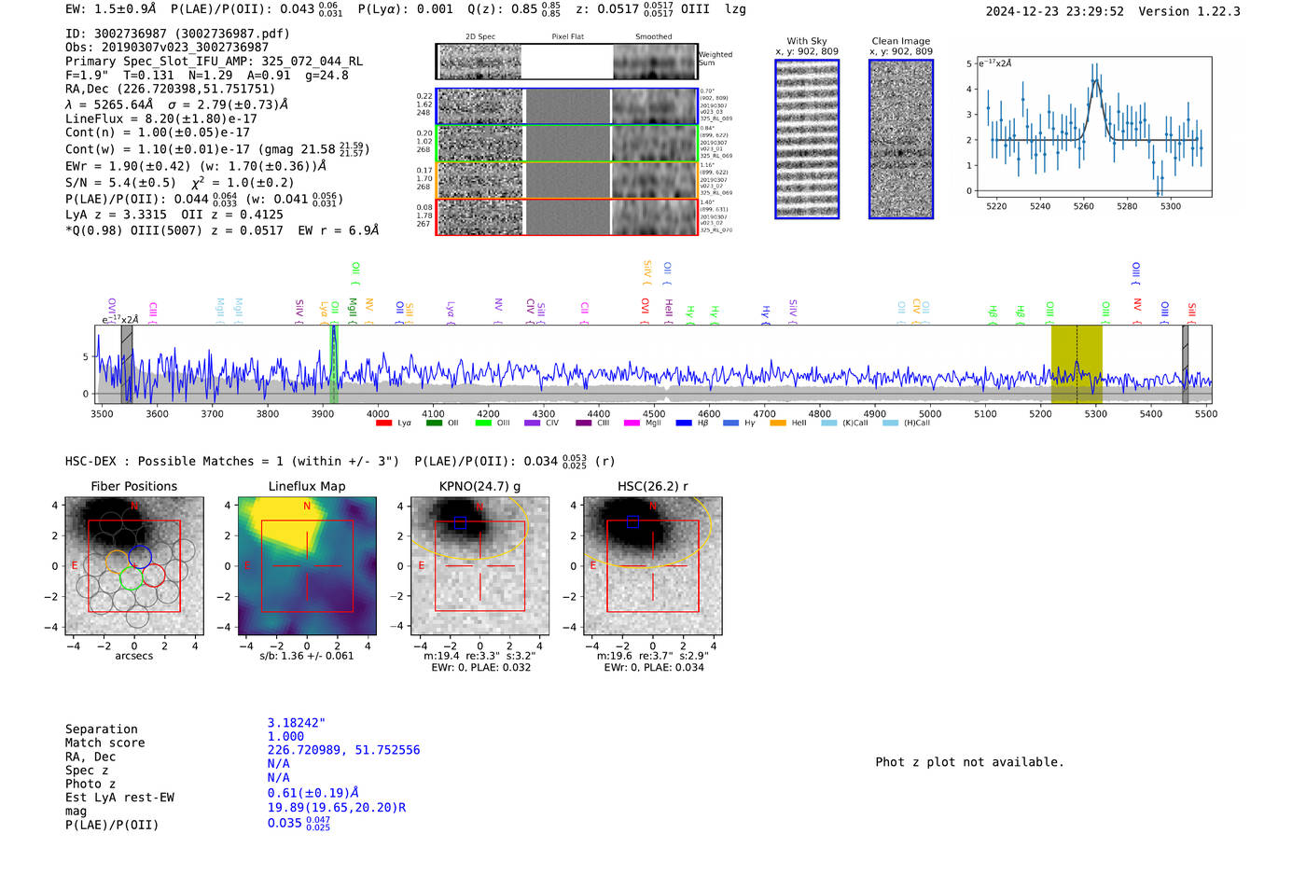The height and width of the screenshot is (889, 1306).
Task: Click the 'EWr: 0, PLAE: 0.032' caption
Action: point(480,668)
